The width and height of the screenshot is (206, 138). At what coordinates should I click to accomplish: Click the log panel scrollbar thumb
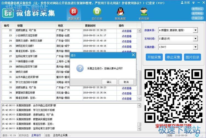pos(139,124)
